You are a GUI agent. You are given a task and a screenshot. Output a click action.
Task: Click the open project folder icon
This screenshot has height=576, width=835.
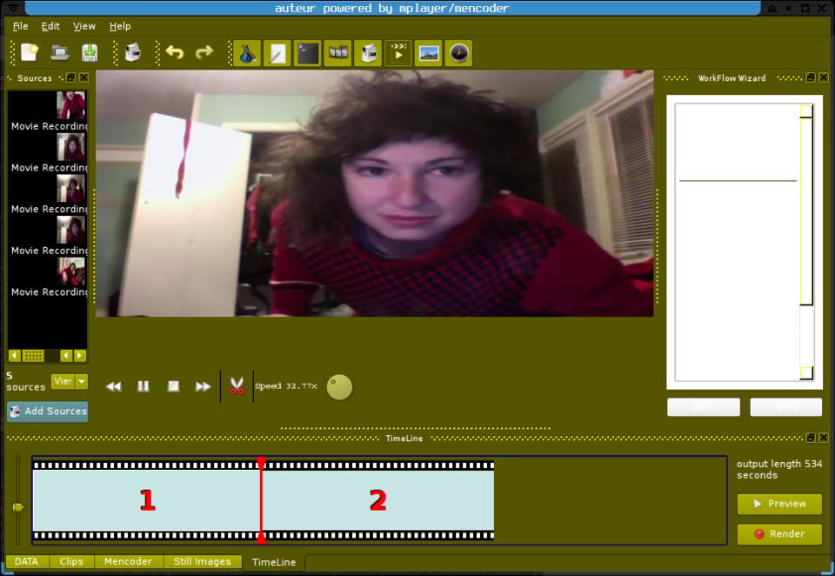click(x=59, y=53)
